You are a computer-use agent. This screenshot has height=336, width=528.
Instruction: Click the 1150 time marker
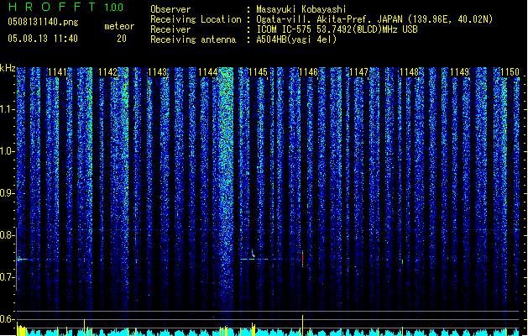click(x=510, y=72)
